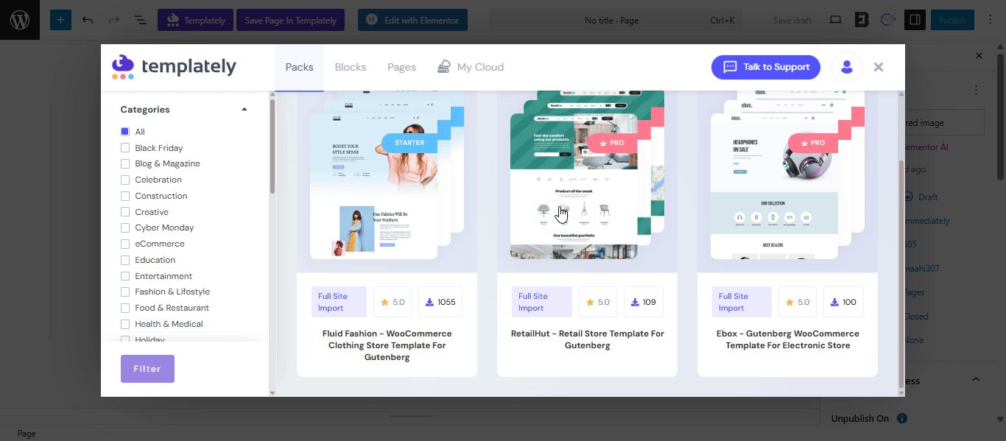The height and width of the screenshot is (441, 1006).
Task: Click Edit with Elementor button
Action: (412, 20)
